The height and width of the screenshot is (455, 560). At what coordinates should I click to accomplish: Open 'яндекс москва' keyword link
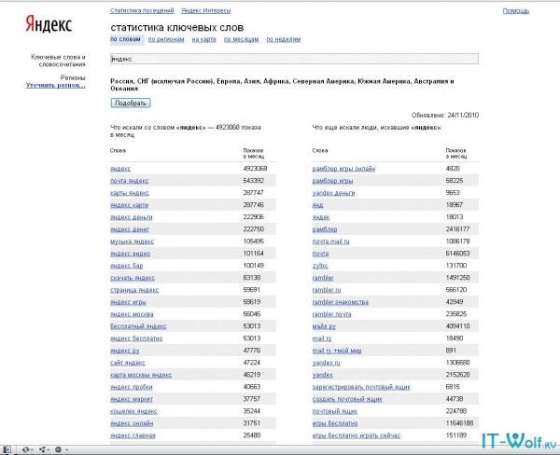coord(132,314)
